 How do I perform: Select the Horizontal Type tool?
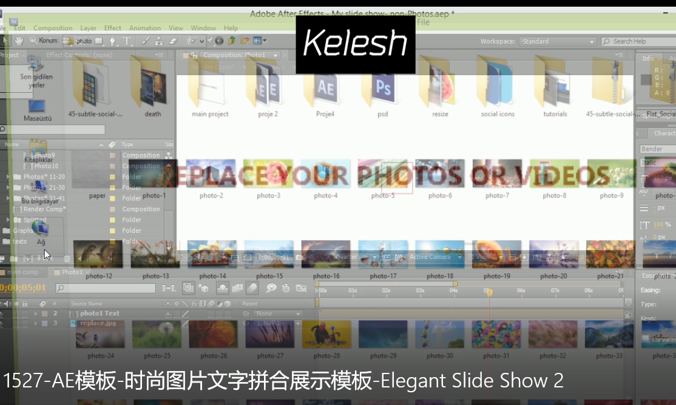pyautogui.click(x=127, y=41)
